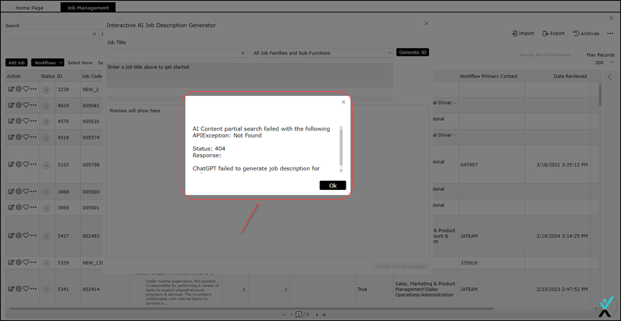Toggle the status radio for job ID 3969
Viewport: 621px width, 321px height.
[x=46, y=208]
